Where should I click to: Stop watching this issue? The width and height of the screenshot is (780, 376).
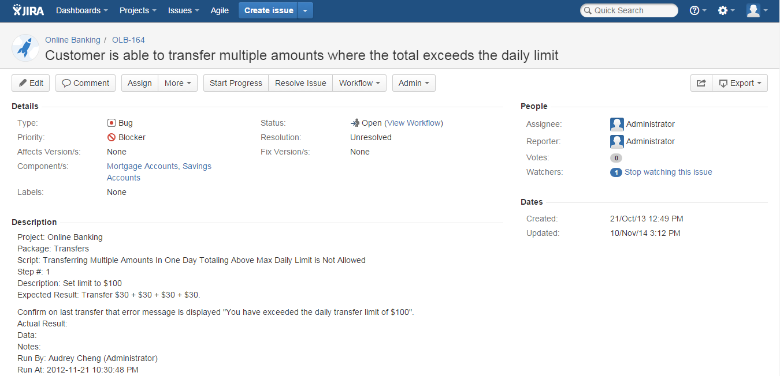point(668,172)
